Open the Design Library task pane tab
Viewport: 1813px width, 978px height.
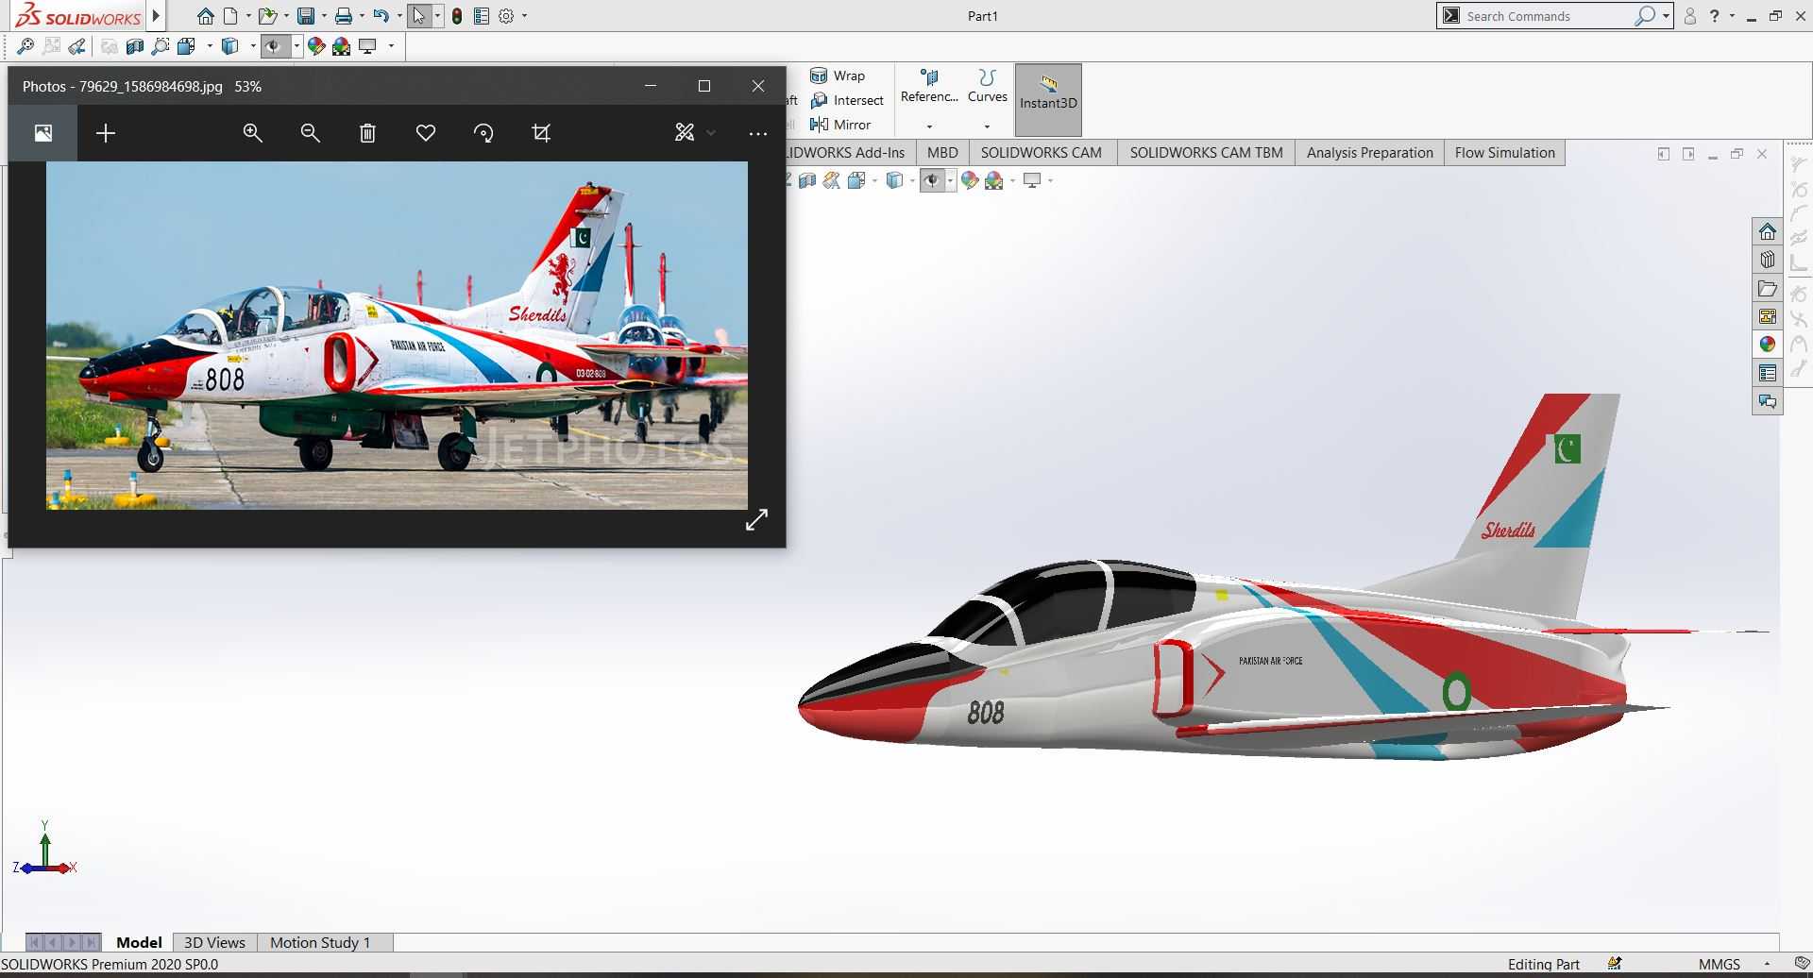1768,260
